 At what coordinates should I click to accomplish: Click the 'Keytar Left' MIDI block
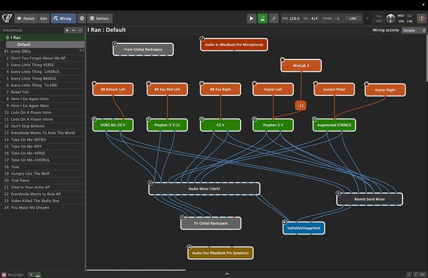pyautogui.click(x=273, y=89)
